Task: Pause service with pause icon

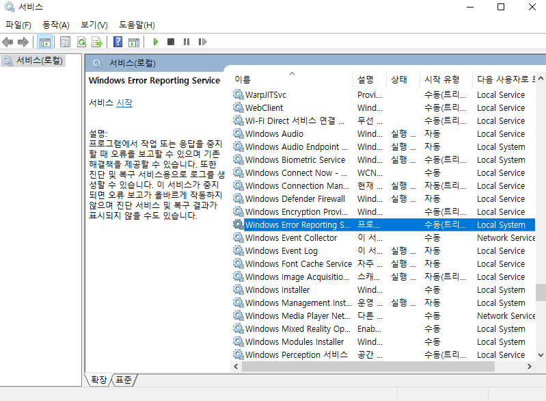Action: pos(187,42)
